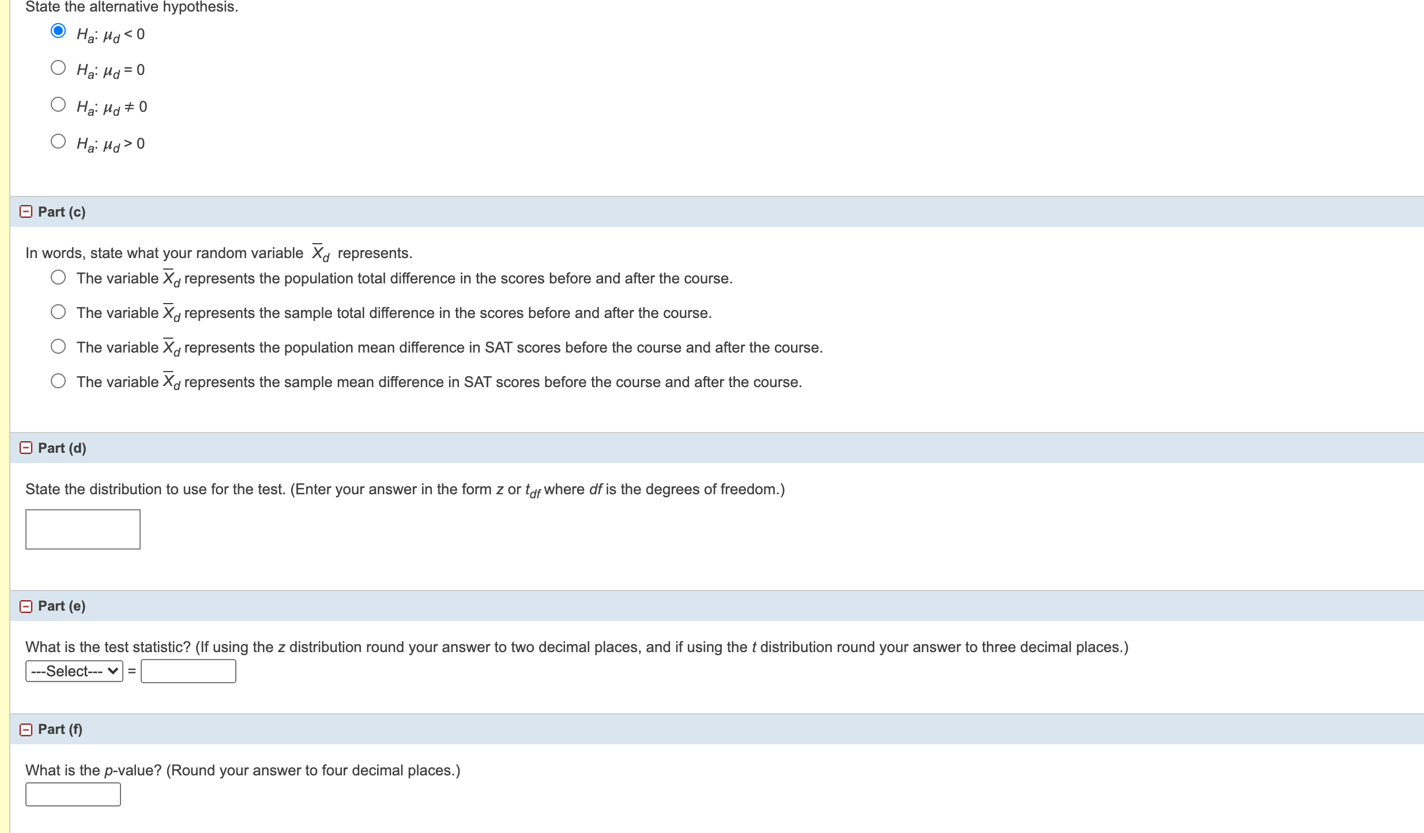Collapse the Part (e) section

pyautogui.click(x=25, y=606)
